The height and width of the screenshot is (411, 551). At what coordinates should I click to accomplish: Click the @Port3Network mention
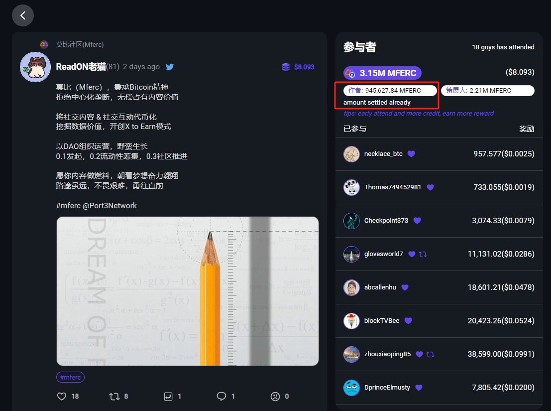pos(110,206)
